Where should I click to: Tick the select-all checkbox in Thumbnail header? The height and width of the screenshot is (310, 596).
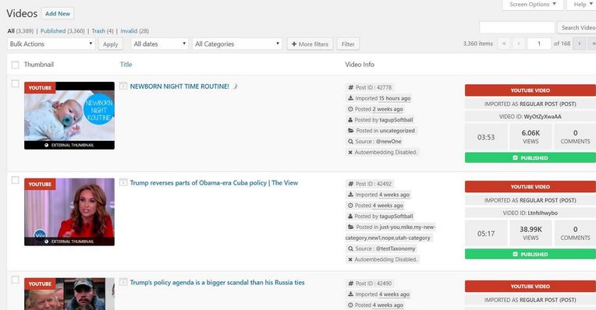(15, 65)
